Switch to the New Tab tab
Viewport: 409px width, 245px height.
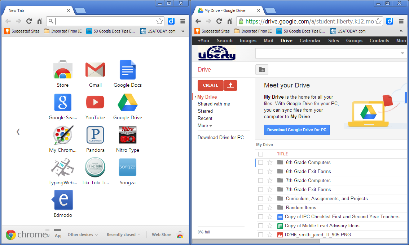pos(38,10)
